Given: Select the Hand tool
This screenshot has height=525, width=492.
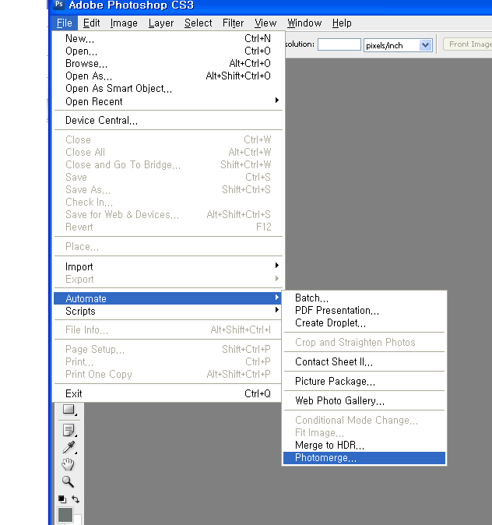Looking at the screenshot, I should [x=68, y=465].
